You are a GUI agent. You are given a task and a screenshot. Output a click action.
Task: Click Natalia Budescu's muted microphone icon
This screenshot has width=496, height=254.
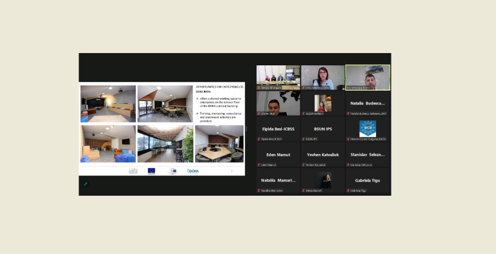(x=348, y=114)
